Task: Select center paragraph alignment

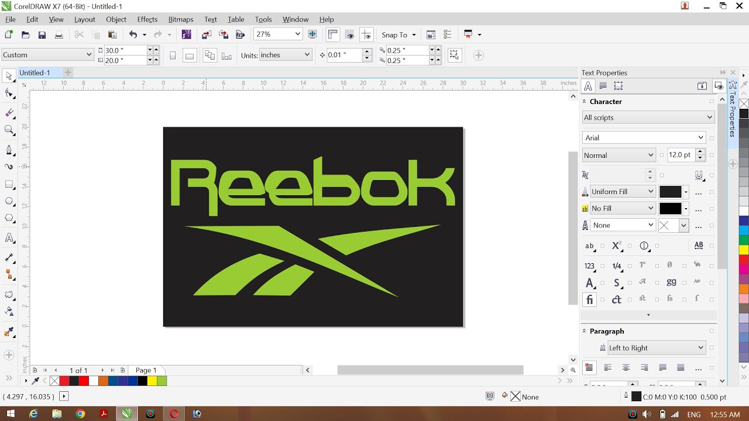Action: [x=626, y=368]
